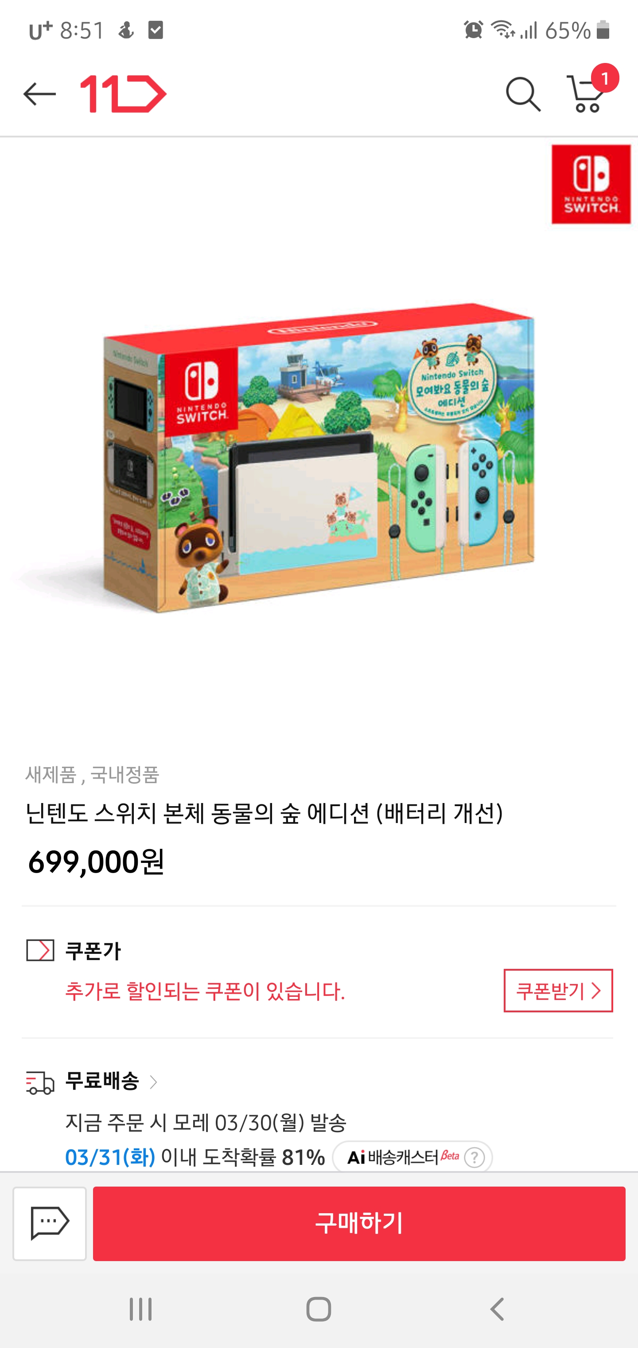Tap the delivery truck icon
The height and width of the screenshot is (1348, 638).
tap(40, 1082)
